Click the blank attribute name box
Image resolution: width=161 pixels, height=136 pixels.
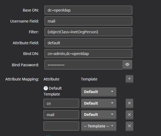click(x=61, y=126)
